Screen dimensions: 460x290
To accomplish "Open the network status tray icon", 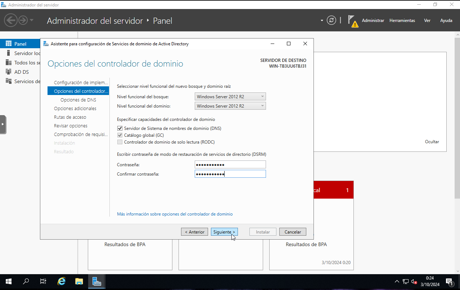I will click(x=406, y=282).
